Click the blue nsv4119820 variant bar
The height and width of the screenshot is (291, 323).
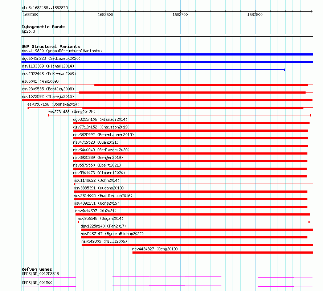click(x=167, y=54)
